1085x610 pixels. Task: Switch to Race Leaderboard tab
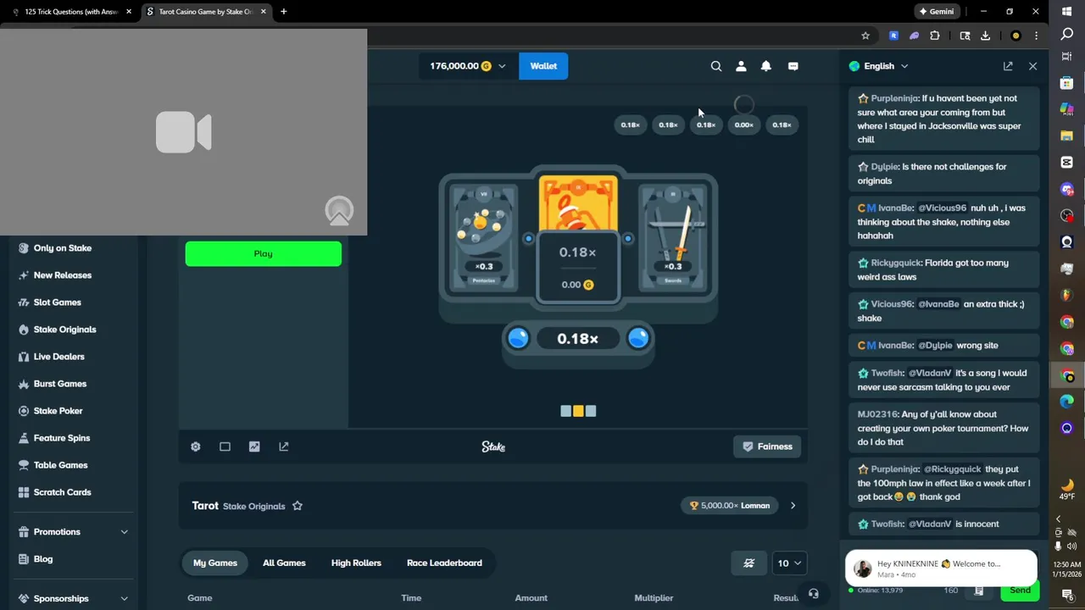point(444,563)
